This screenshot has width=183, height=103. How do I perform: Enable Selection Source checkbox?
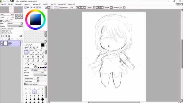coord(1,33)
